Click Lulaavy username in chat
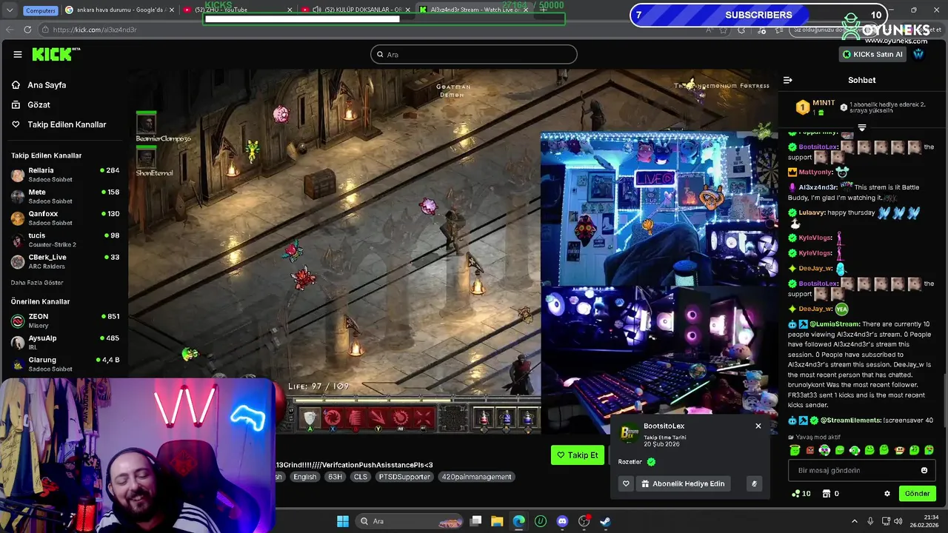The height and width of the screenshot is (533, 948). point(812,212)
